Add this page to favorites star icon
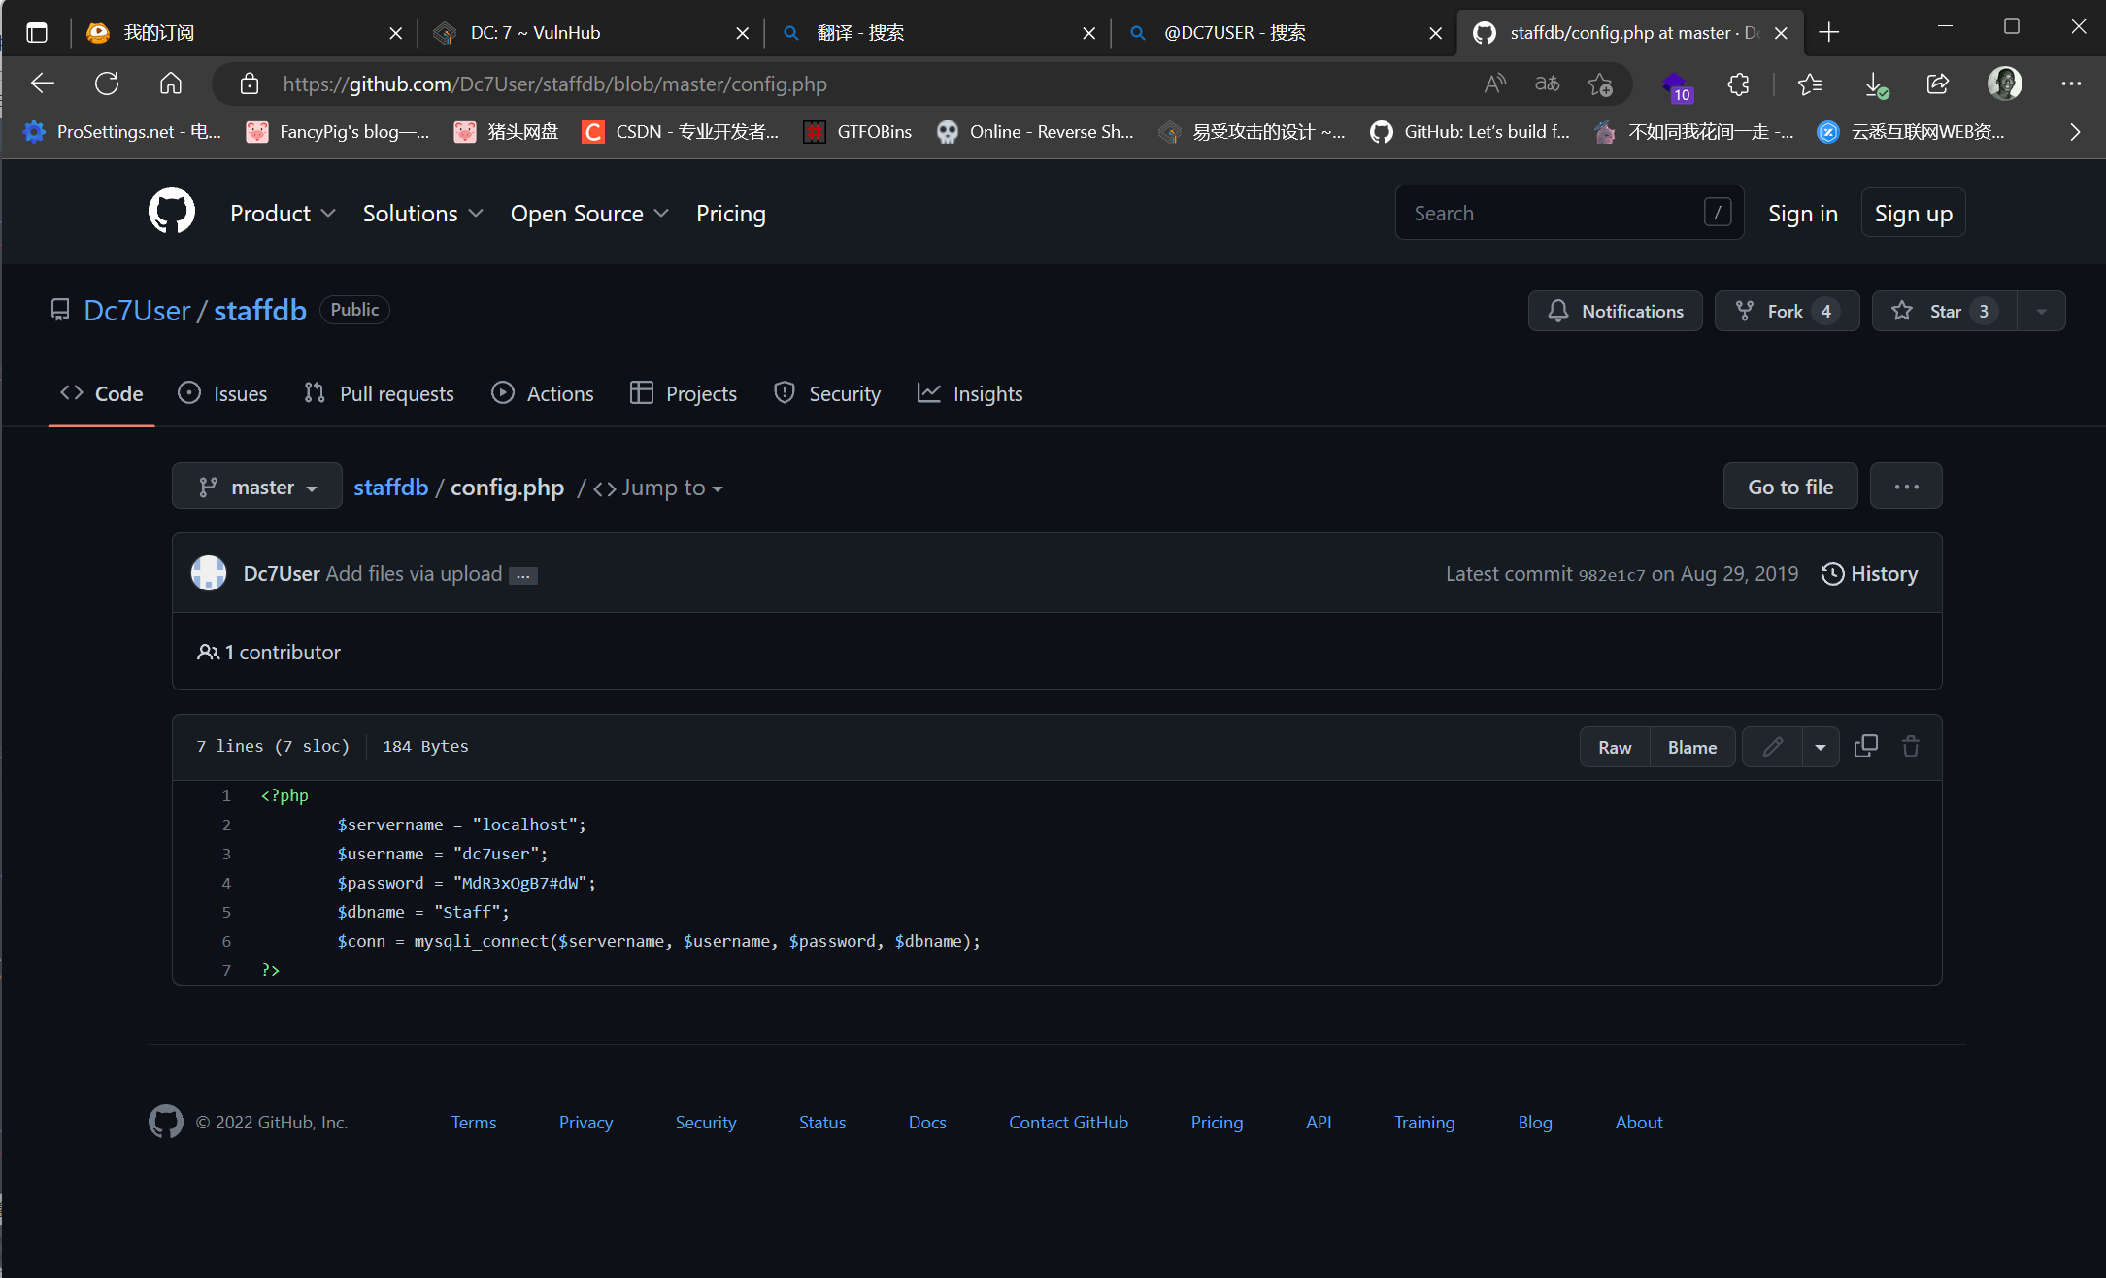 point(1600,84)
